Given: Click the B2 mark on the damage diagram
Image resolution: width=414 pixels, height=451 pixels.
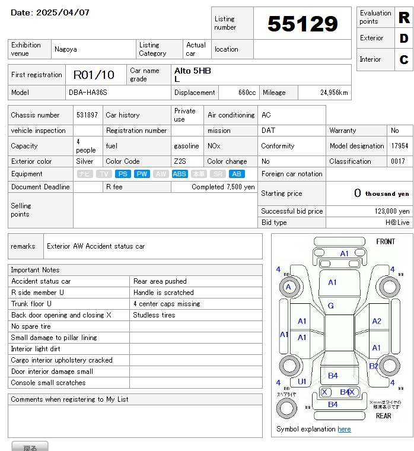Looking at the screenshot, I should coord(374,366).
